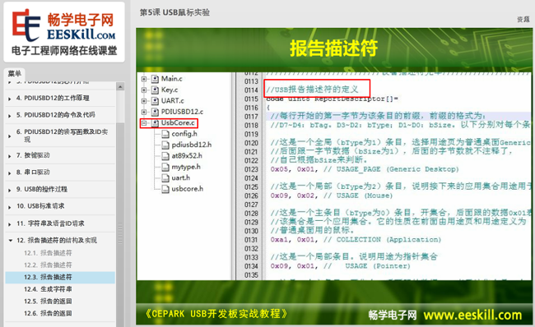Collapse chapter 12 section arrow
535x327 pixels.
10,241
